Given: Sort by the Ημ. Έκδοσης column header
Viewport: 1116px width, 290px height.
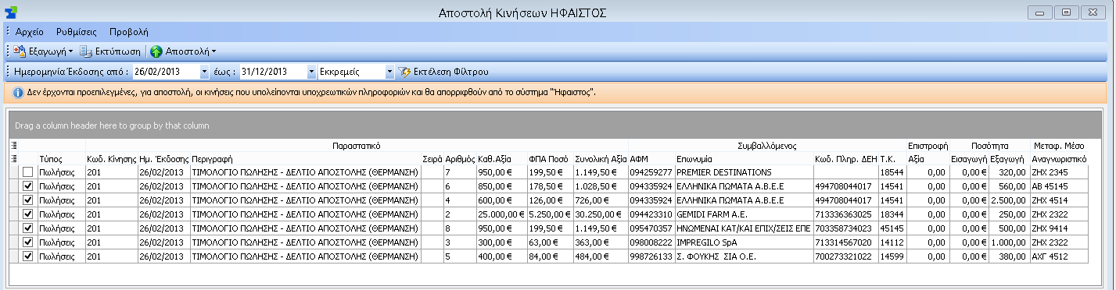Looking at the screenshot, I should click(x=163, y=158).
